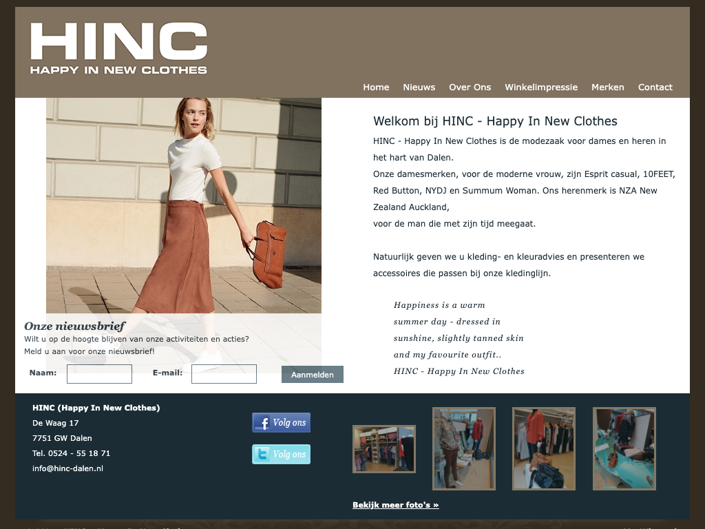Open the Merken menu link
705x529 pixels.
point(607,87)
